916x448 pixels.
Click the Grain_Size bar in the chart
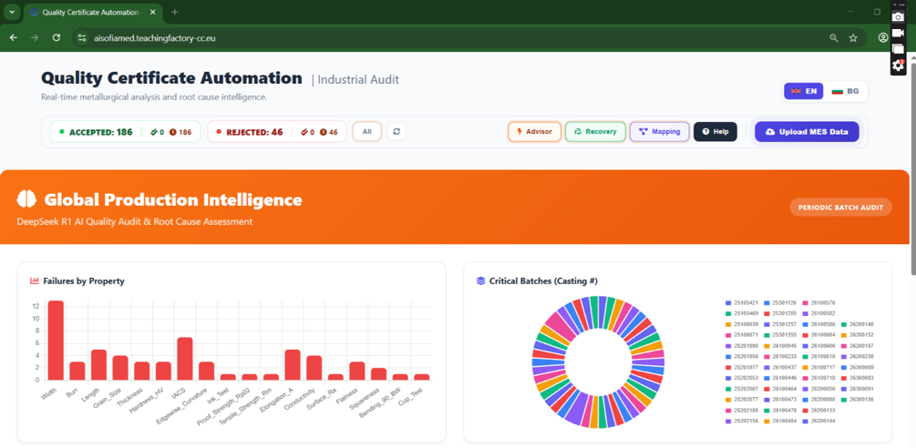120,368
